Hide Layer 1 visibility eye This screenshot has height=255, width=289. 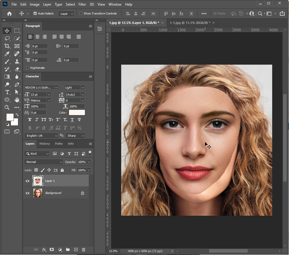(x=27, y=181)
